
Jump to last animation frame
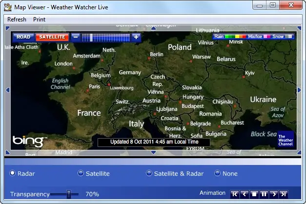[x=284, y=194]
